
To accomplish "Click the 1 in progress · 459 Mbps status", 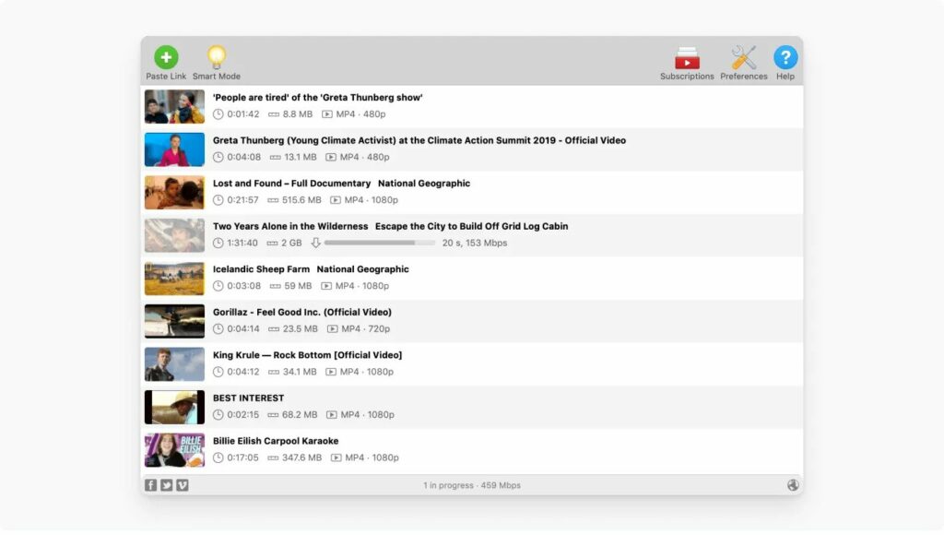I will pos(472,485).
